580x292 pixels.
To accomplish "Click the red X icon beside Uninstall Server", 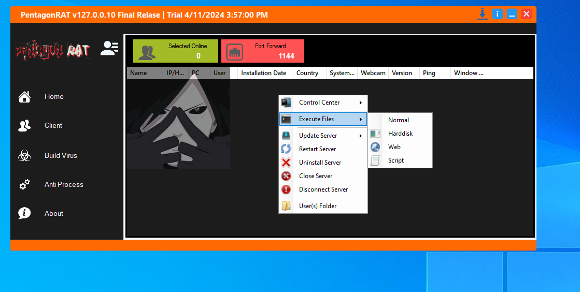I will tap(286, 163).
